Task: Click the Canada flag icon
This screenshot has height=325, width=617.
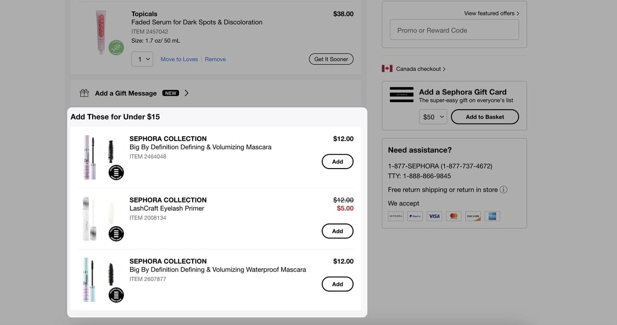Action: [387, 69]
